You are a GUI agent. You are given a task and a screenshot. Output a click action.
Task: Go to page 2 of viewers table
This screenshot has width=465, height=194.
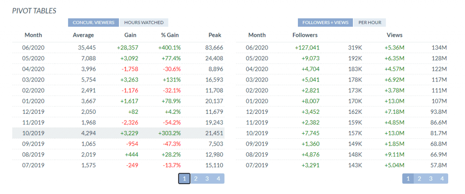pos(196,179)
